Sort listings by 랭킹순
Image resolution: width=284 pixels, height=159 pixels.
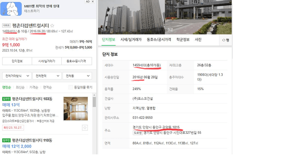[x=7, y=87]
